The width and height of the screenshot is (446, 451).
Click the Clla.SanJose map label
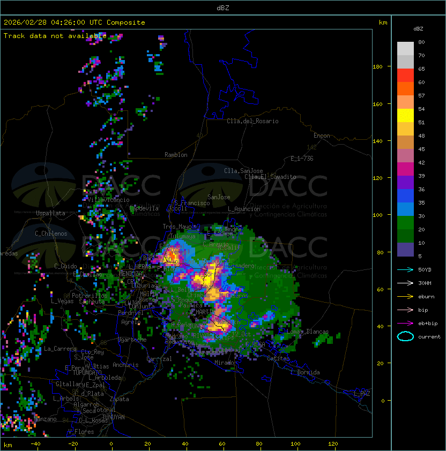point(243,170)
